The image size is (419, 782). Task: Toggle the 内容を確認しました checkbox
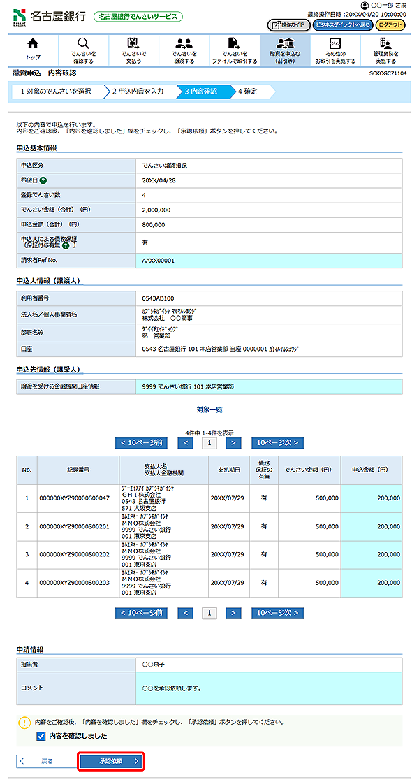pyautogui.click(x=41, y=736)
